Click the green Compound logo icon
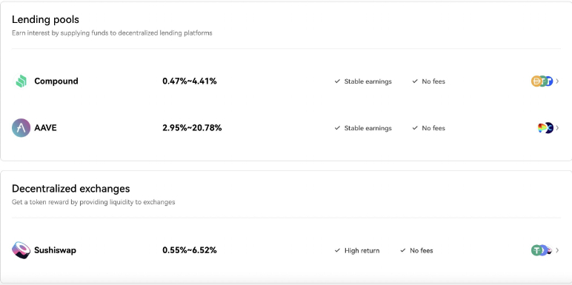 point(21,81)
